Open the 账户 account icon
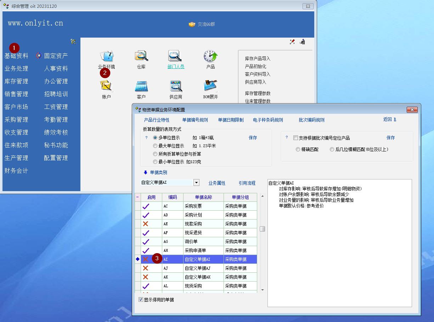This screenshot has width=434, height=322. (x=106, y=87)
